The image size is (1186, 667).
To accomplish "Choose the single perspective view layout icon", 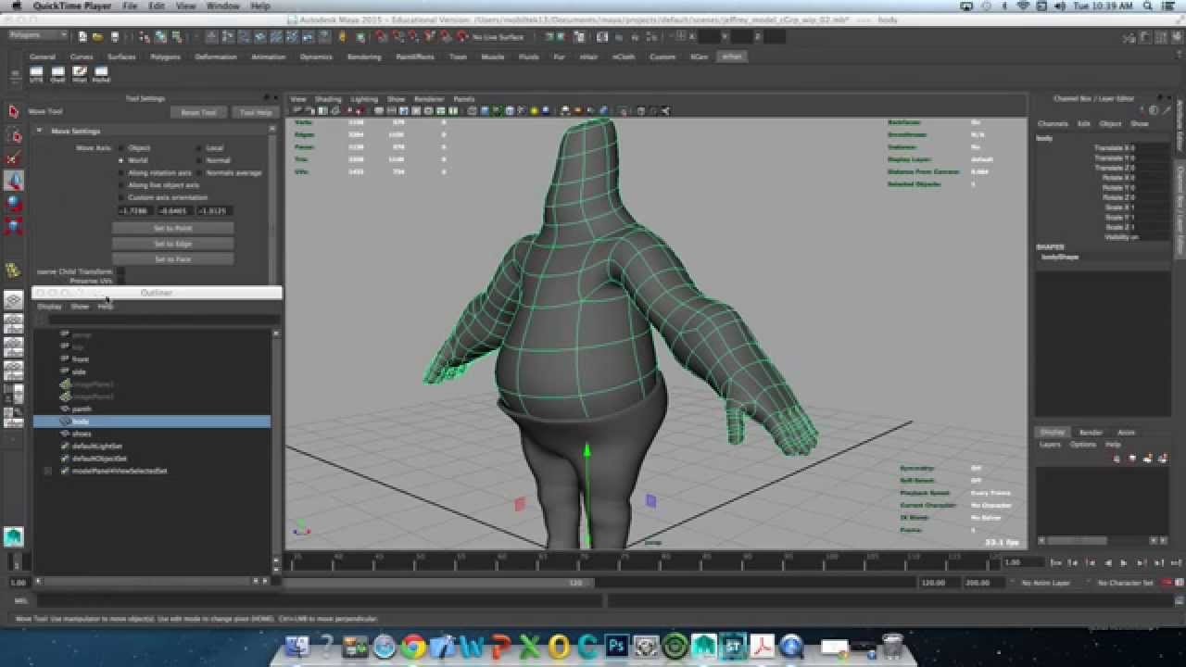I will 14,301.
